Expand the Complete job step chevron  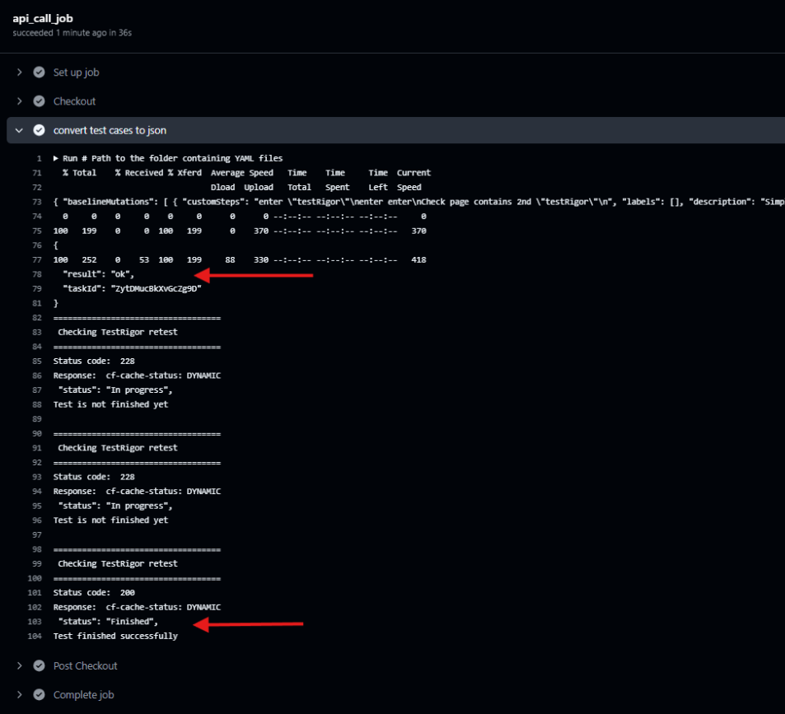(19, 694)
